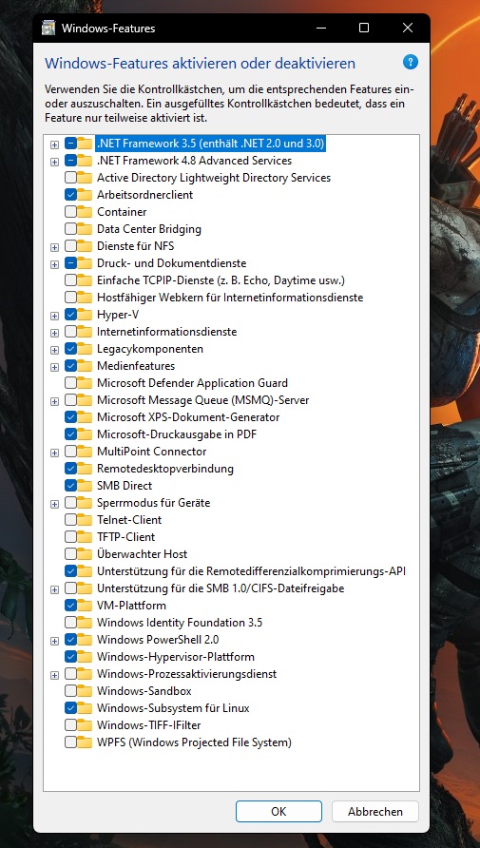Expand the .NET Framework 3.5 node
The width and height of the screenshot is (480, 848).
54,145
